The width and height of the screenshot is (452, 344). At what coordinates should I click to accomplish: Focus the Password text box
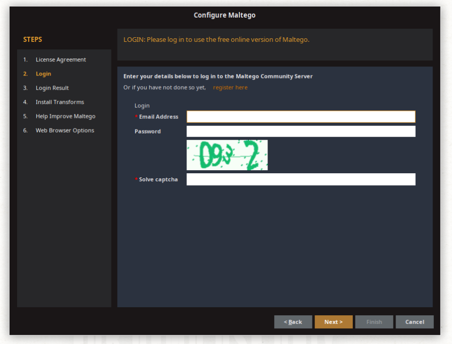tap(301, 131)
